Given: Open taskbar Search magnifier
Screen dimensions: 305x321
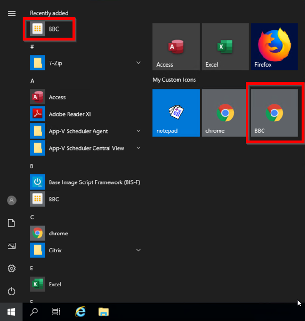Looking at the screenshot, I should tap(34, 312).
